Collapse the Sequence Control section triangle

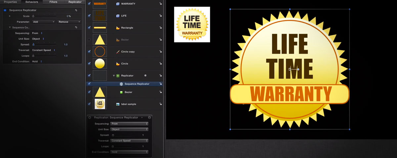pos(10,27)
